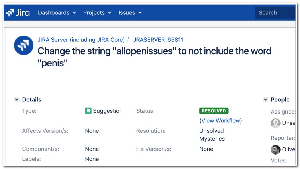Screen dimensions: 300x169
Task: Click the reporter's profile photo avatar
Action: [275, 149]
